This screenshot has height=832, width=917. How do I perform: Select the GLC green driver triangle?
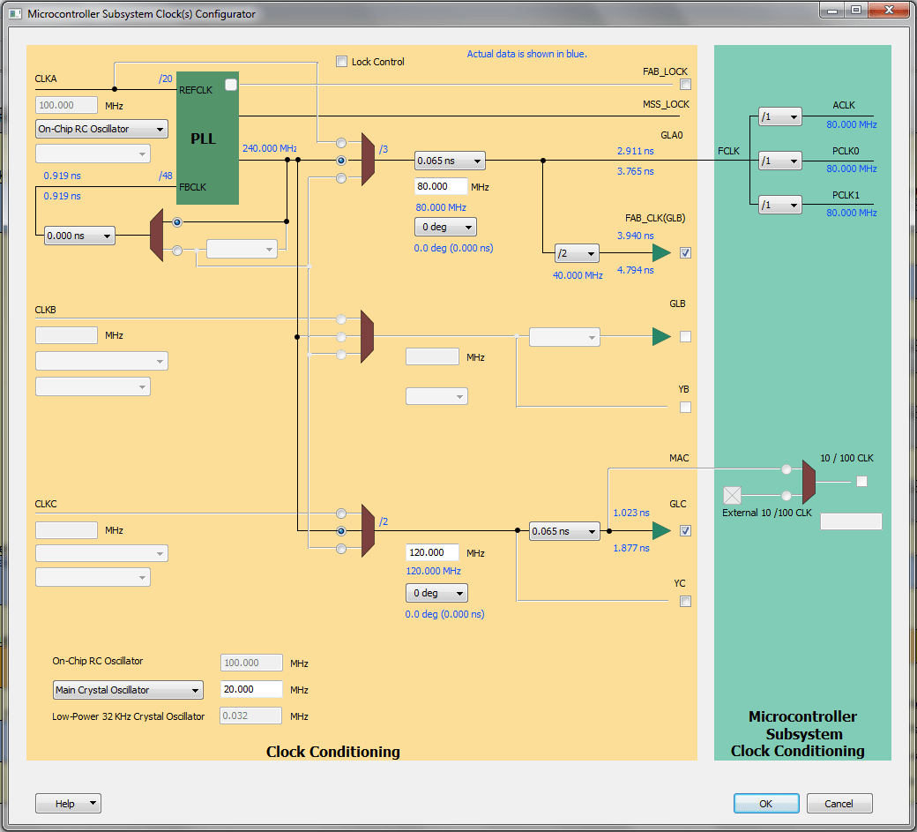pyautogui.click(x=660, y=530)
